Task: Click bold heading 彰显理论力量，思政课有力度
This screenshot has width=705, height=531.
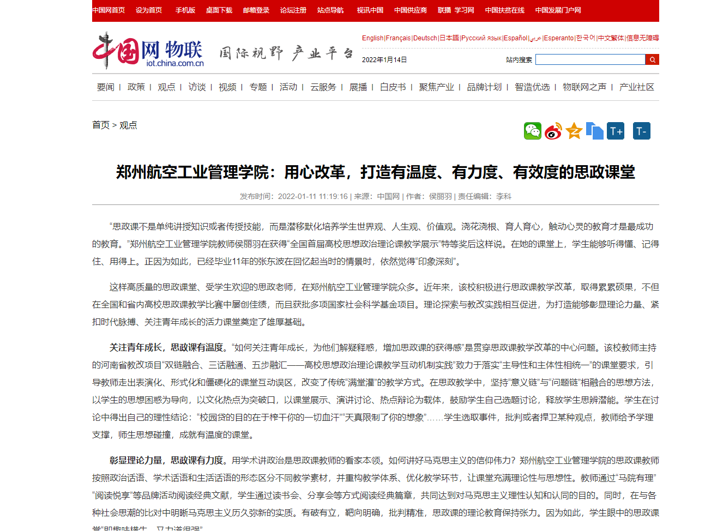Action: tap(167, 461)
